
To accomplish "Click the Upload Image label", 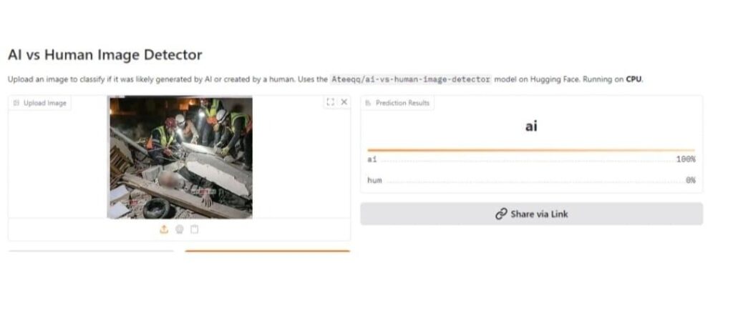I will point(45,103).
